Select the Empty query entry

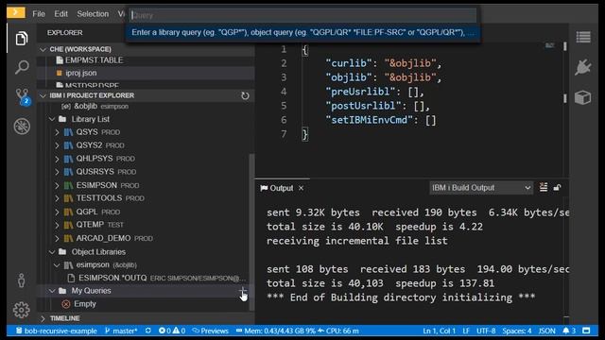(x=79, y=304)
